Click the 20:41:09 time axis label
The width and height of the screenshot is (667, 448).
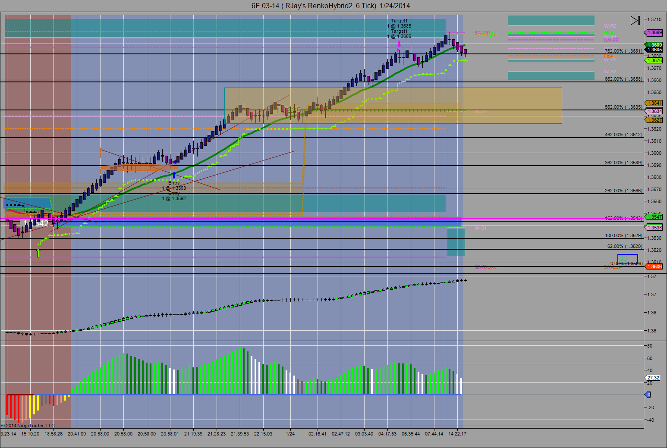pos(76,433)
